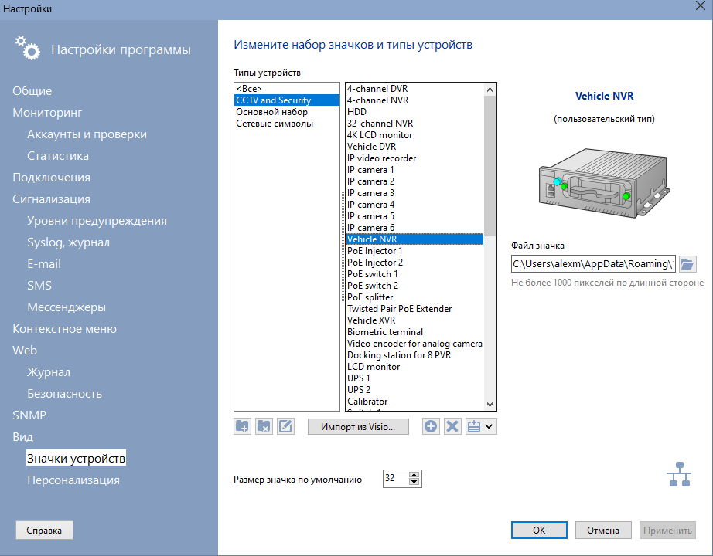Click the Импорт из Visio button
The width and height of the screenshot is (713, 556).
[357, 426]
